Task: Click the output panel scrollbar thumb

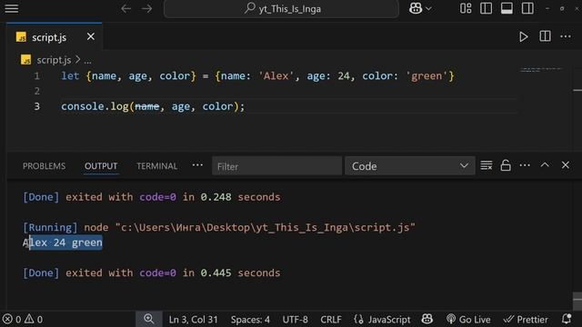Action: click(x=577, y=301)
